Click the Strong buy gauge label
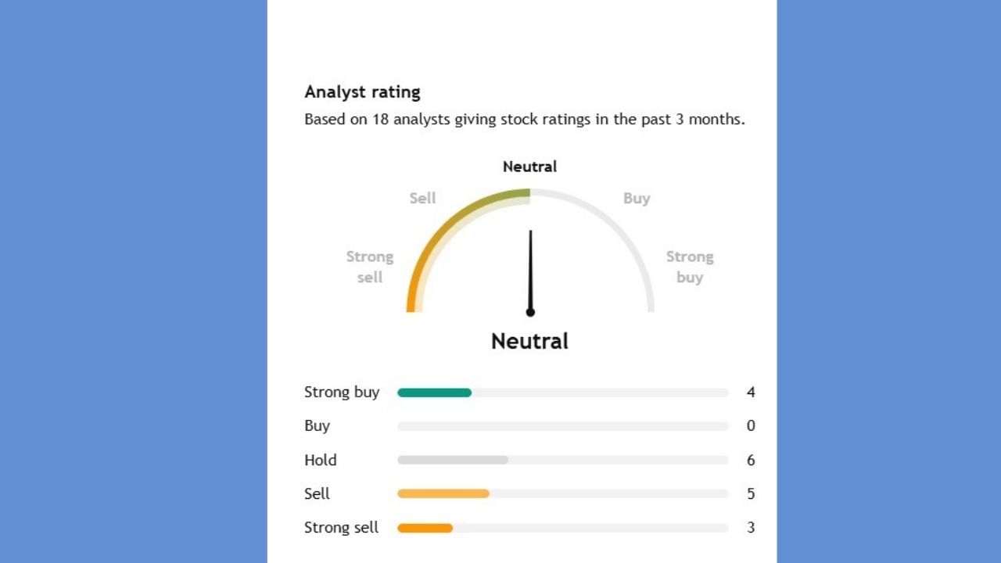The width and height of the screenshot is (1001, 563). click(690, 267)
